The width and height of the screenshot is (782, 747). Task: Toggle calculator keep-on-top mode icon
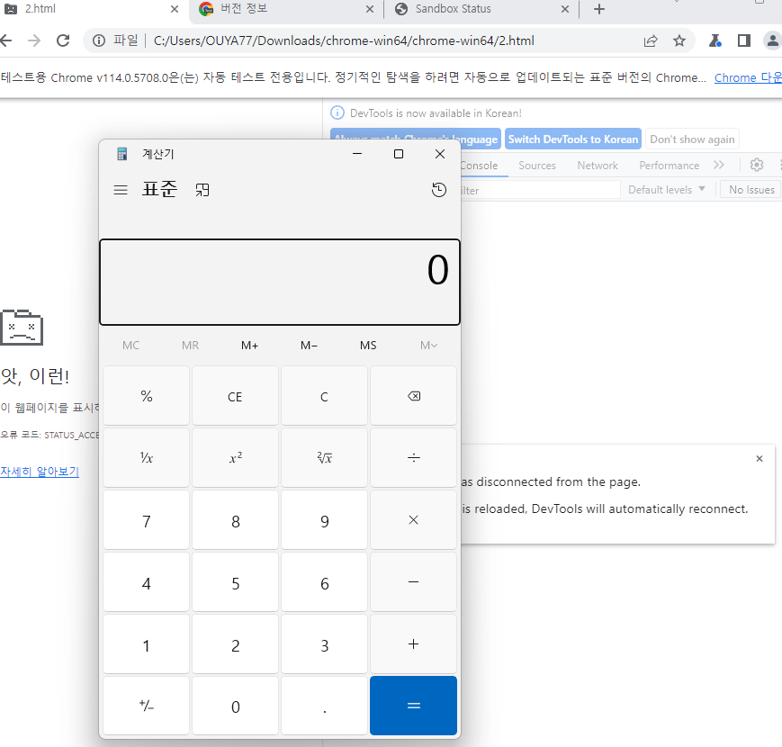(202, 190)
